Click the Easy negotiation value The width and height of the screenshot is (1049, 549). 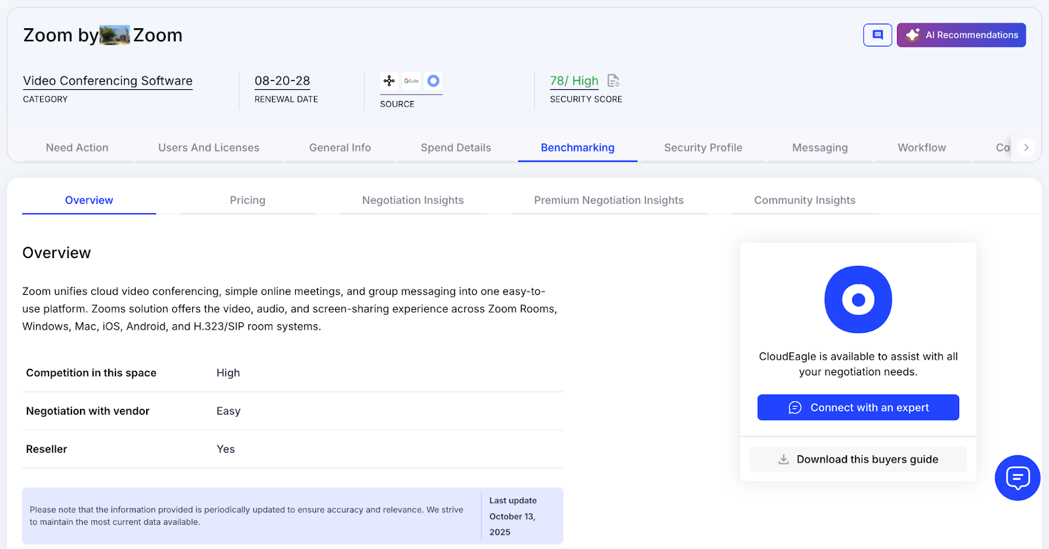(228, 411)
